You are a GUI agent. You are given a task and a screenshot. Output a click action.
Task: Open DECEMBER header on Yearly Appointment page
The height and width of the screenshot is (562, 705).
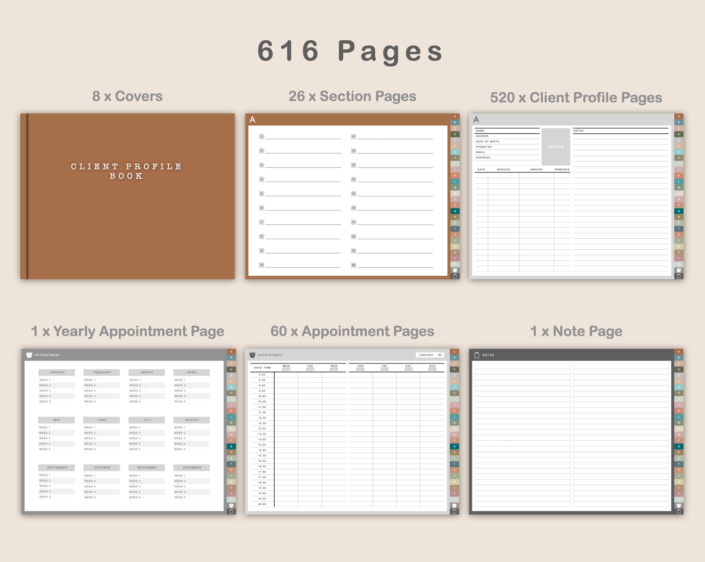(x=192, y=468)
